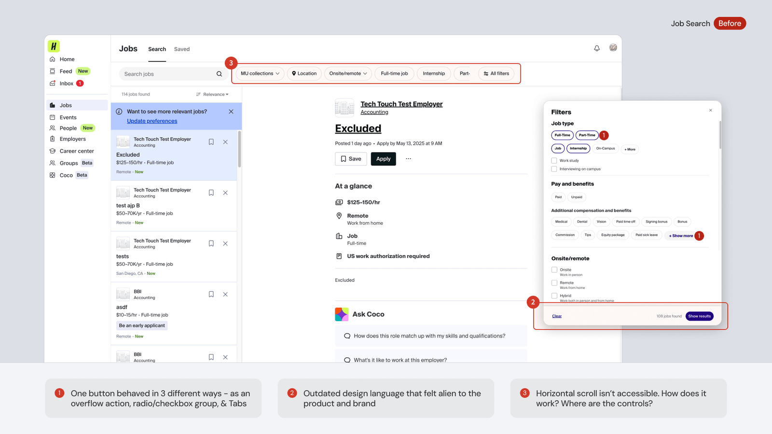Dismiss the tests job card
Image resolution: width=772 pixels, height=434 pixels.
(x=225, y=244)
